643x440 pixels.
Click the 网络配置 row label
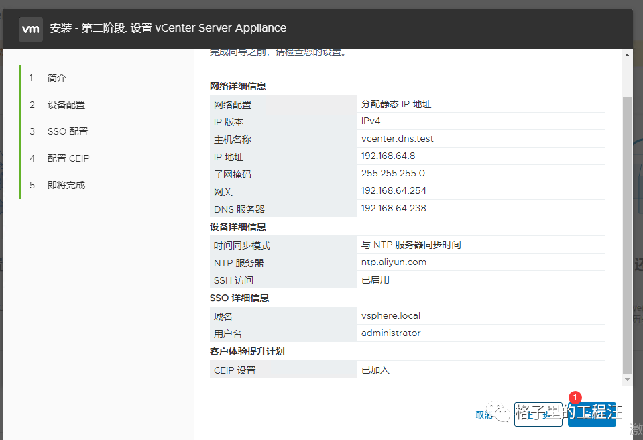[233, 105]
